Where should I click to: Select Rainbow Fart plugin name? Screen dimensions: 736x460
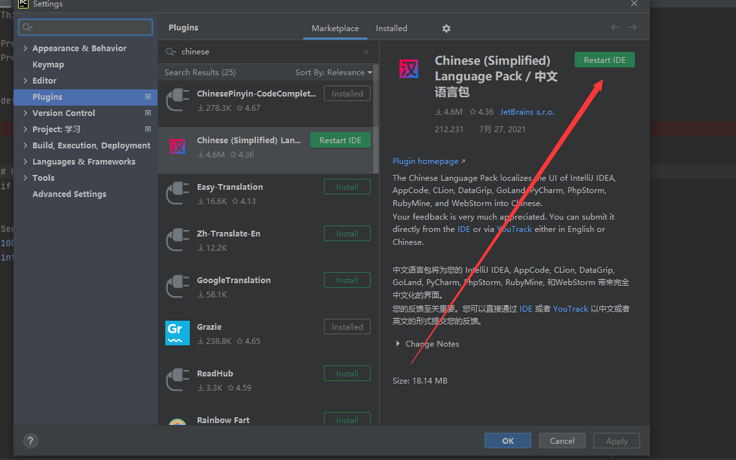coord(223,420)
